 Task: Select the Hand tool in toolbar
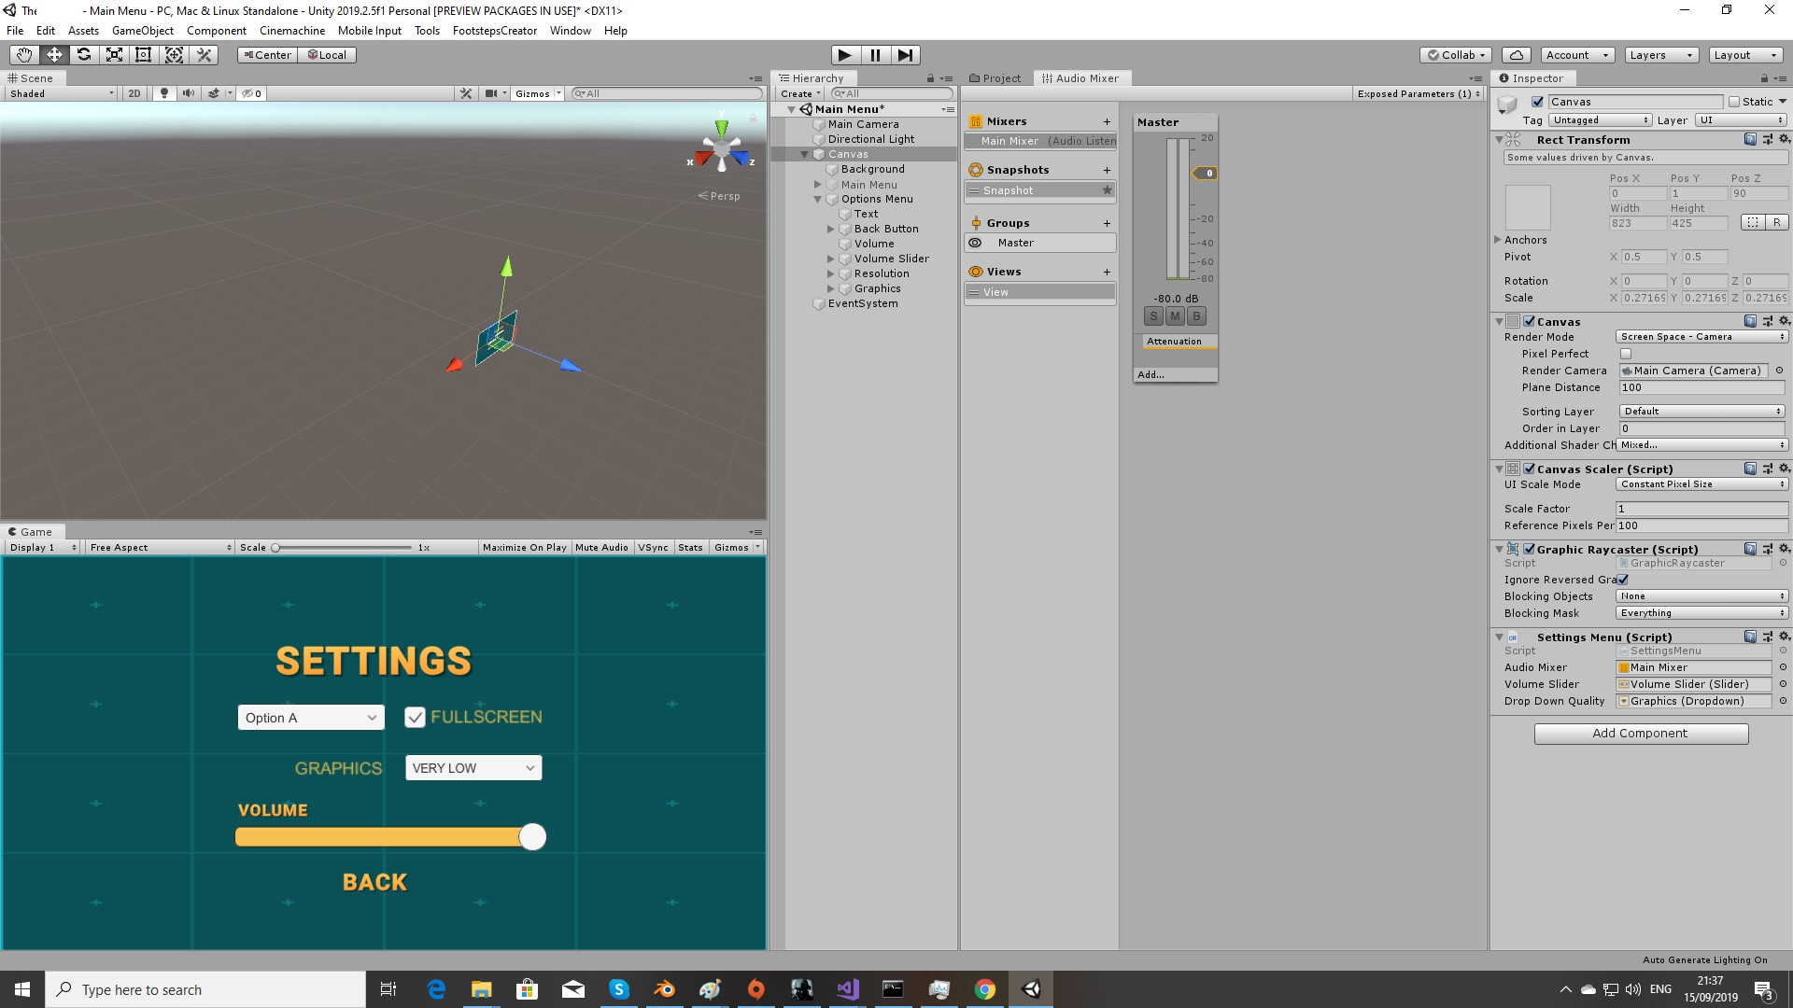click(x=24, y=55)
